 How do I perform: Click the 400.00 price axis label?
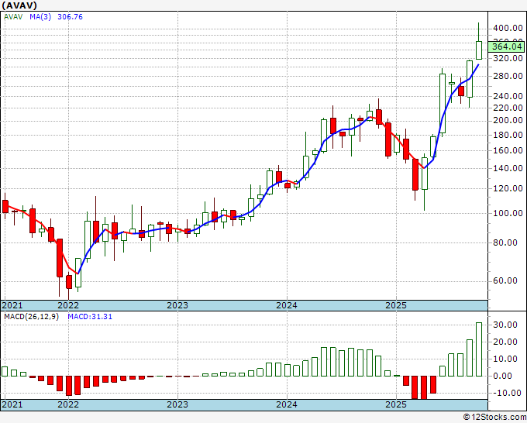tap(506, 29)
